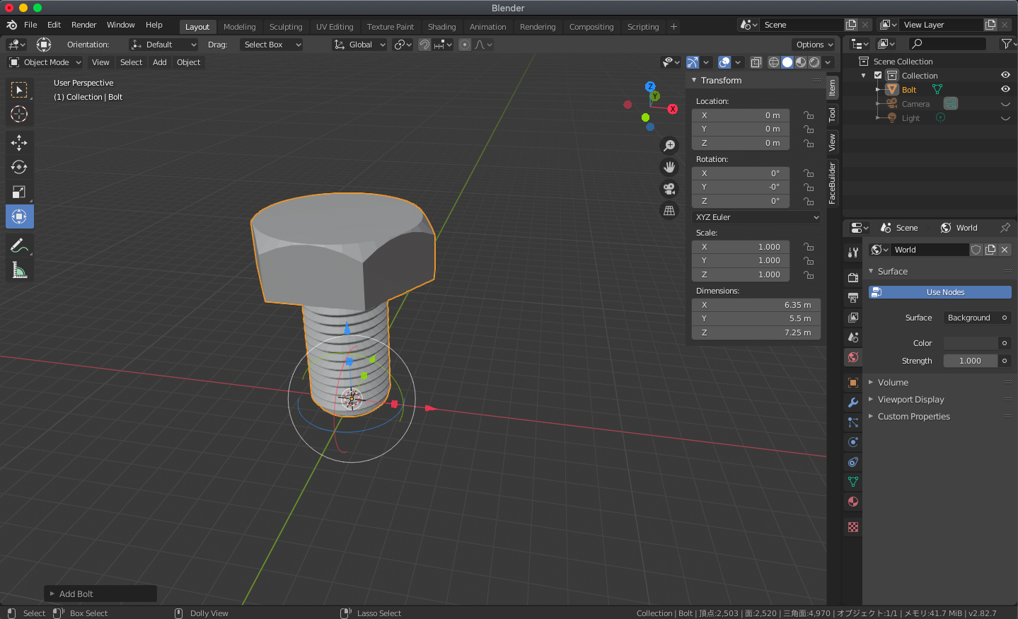Open the Render properties tab

[x=852, y=277]
